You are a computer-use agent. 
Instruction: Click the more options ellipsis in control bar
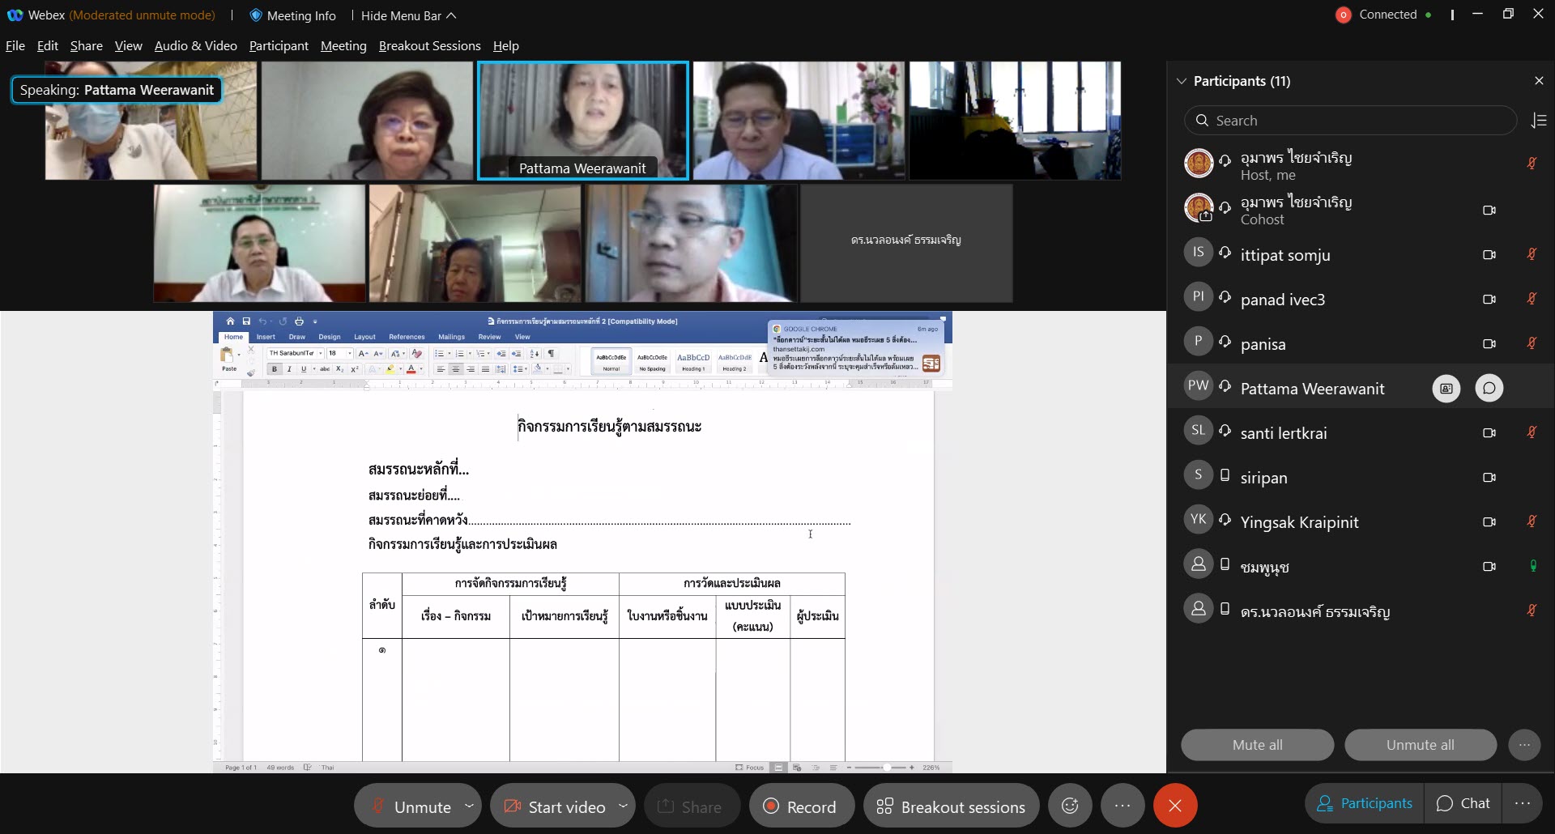click(x=1122, y=806)
